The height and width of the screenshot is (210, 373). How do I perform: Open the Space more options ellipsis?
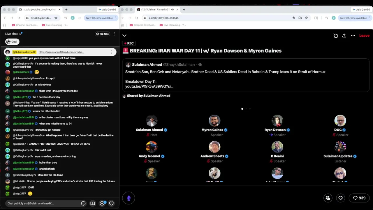[353, 36]
